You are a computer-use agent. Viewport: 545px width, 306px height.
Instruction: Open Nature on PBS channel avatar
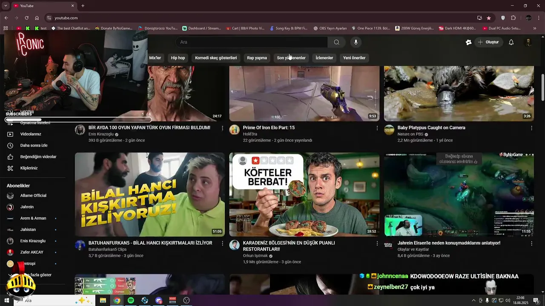(x=389, y=130)
